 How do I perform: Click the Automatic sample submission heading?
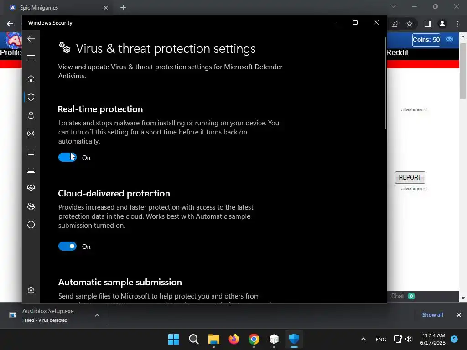pos(120,282)
